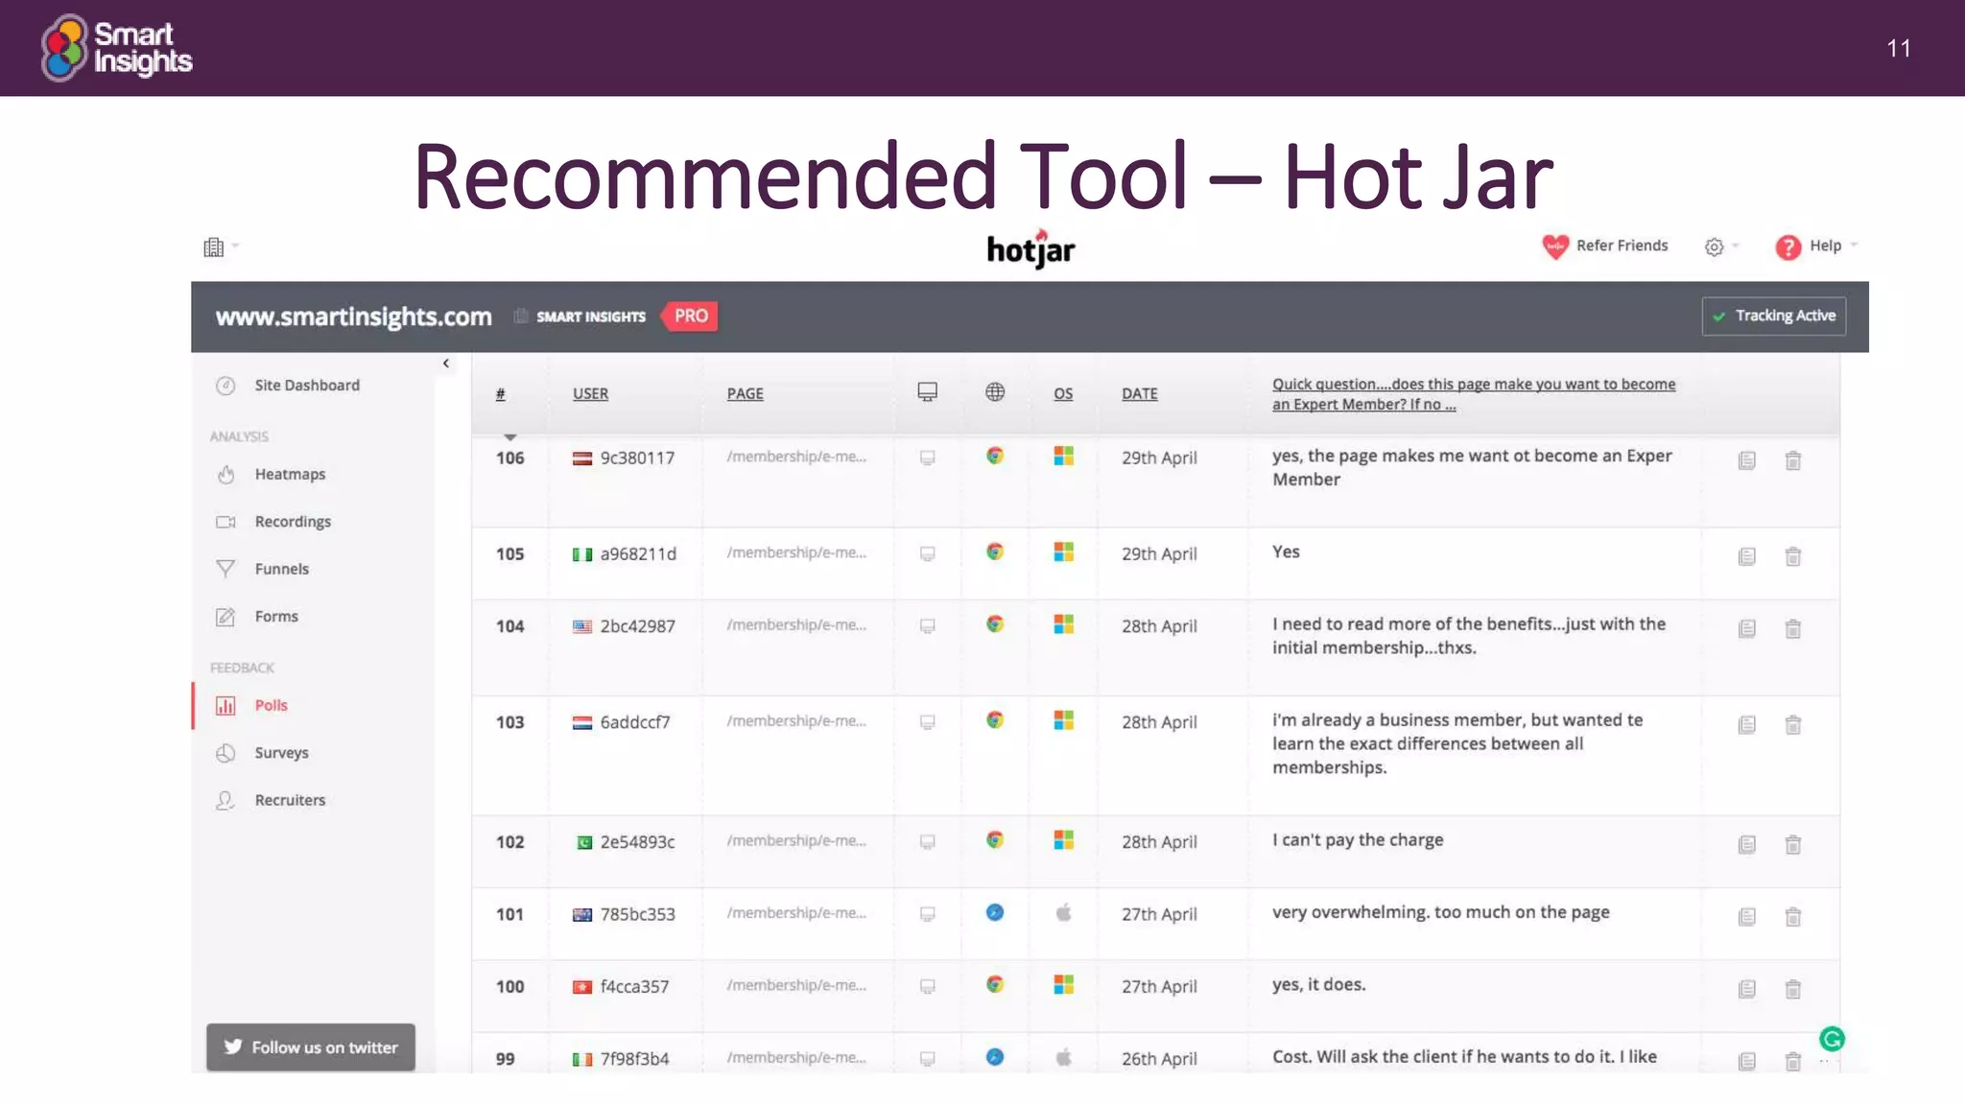Select Polls under Feedback
1965x1105 pixels.
(251, 706)
